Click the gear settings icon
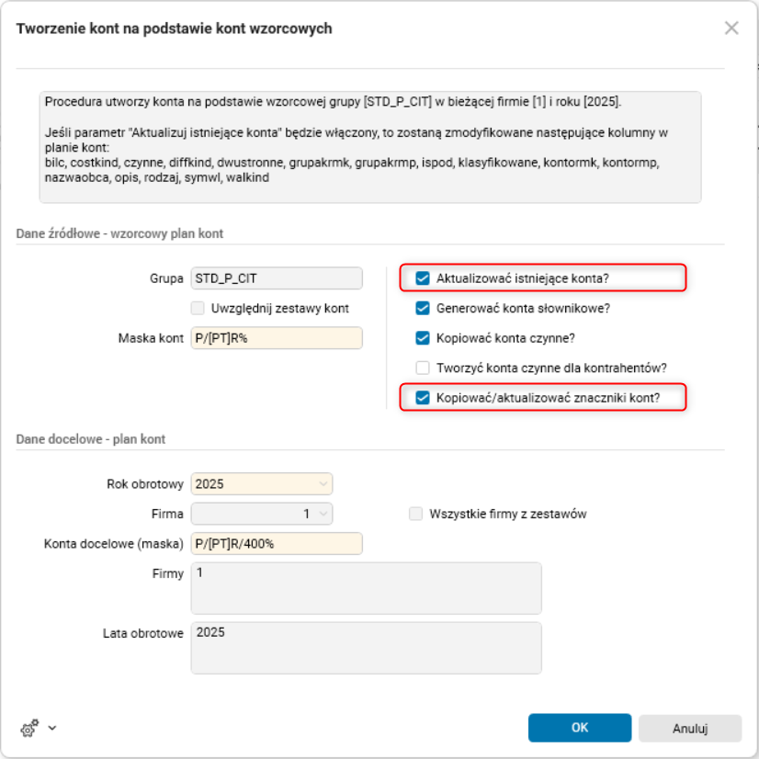The image size is (759, 759). click(x=30, y=728)
